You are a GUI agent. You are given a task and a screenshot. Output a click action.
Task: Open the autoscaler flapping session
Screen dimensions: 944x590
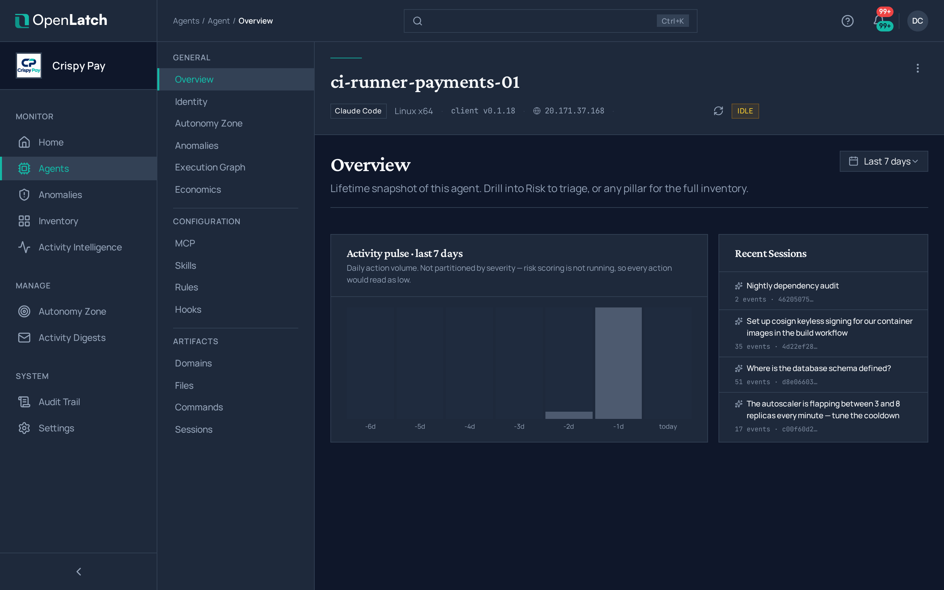(x=823, y=417)
